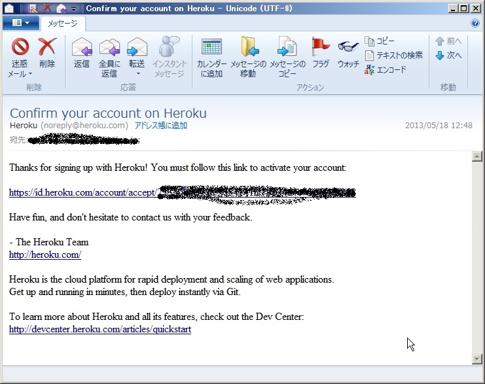Click quick access reply icon in title bar

pos(62,9)
